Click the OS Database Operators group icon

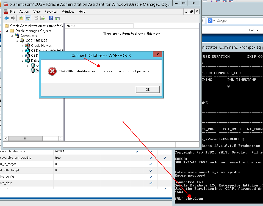[x=27, y=55]
